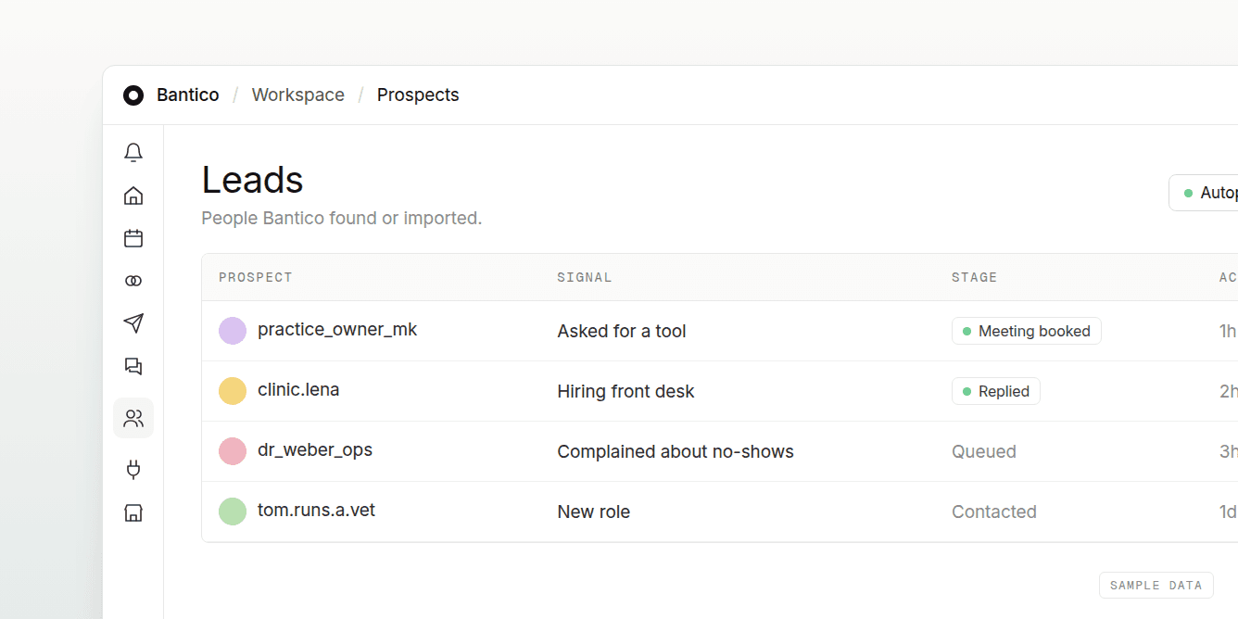The height and width of the screenshot is (619, 1238).
Task: Go to the Home icon in sidebar
Action: [x=133, y=196]
